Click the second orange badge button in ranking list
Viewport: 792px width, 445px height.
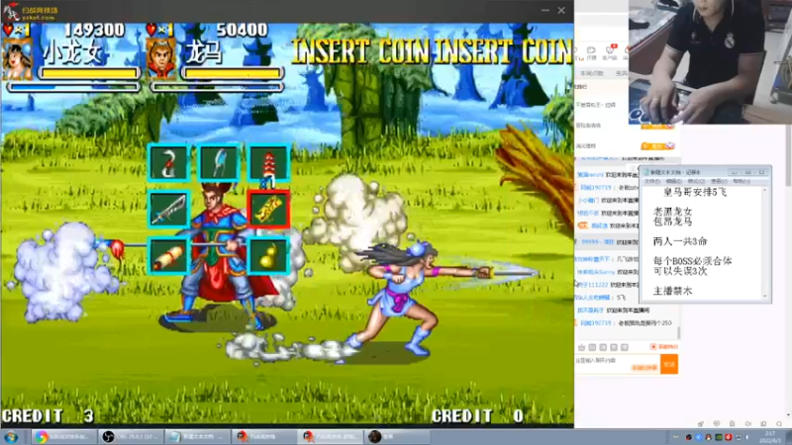pyautogui.click(x=657, y=145)
